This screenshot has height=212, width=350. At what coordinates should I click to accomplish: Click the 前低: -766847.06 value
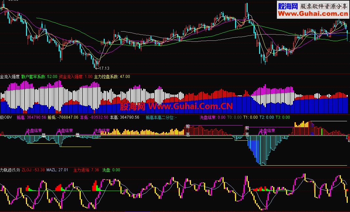(x=63, y=117)
